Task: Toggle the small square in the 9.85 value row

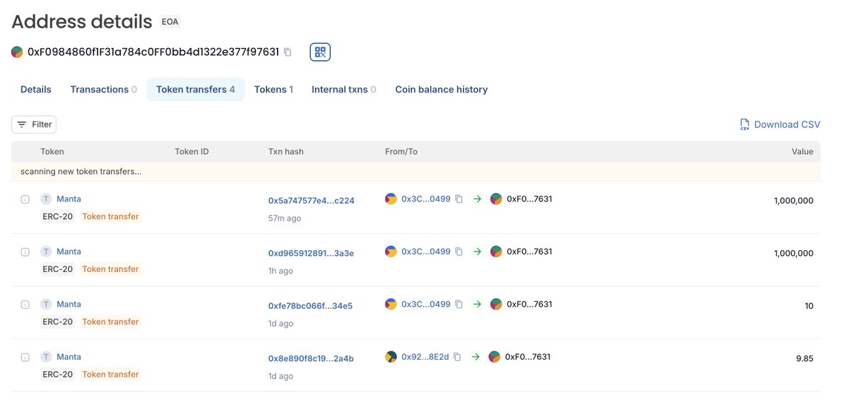Action: [25, 358]
